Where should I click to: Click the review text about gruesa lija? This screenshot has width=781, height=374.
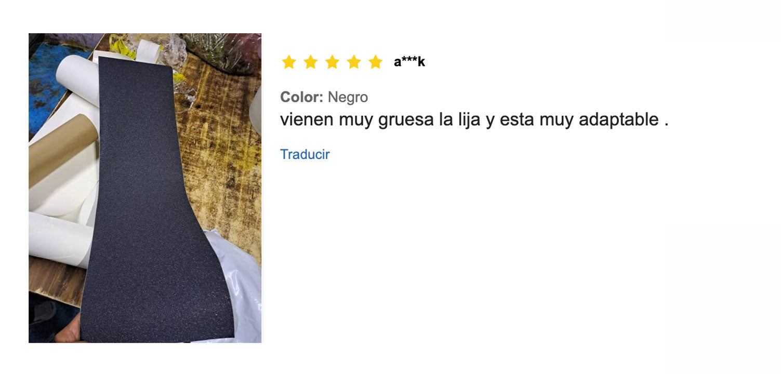[x=474, y=120]
